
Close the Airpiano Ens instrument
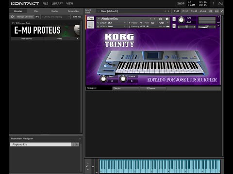218,17
